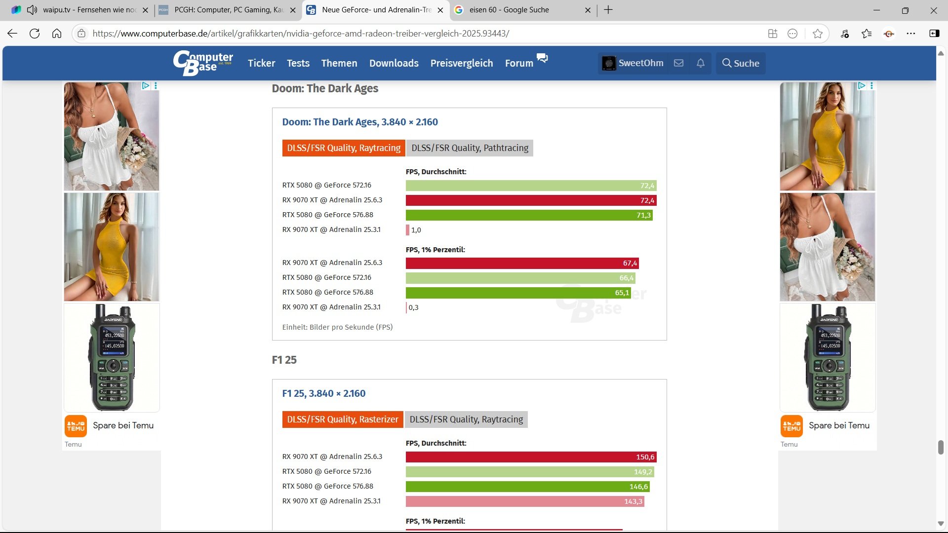Open the Preisvergleich navigation item

pos(461,63)
